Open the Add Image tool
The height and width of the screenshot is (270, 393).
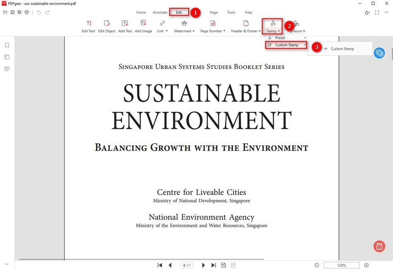click(144, 26)
